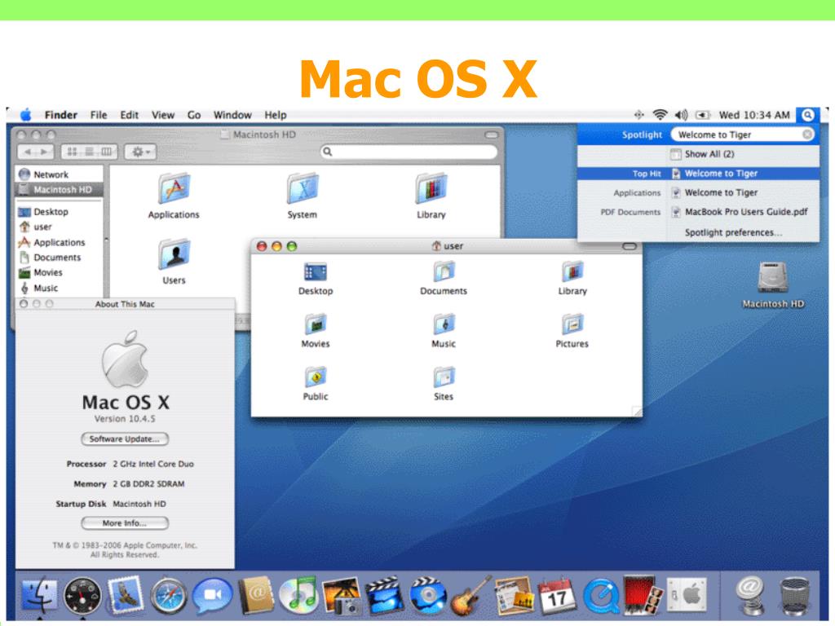Switch Macintosh HD window to list view
Image resolution: width=835 pixels, height=626 pixels.
coord(90,152)
